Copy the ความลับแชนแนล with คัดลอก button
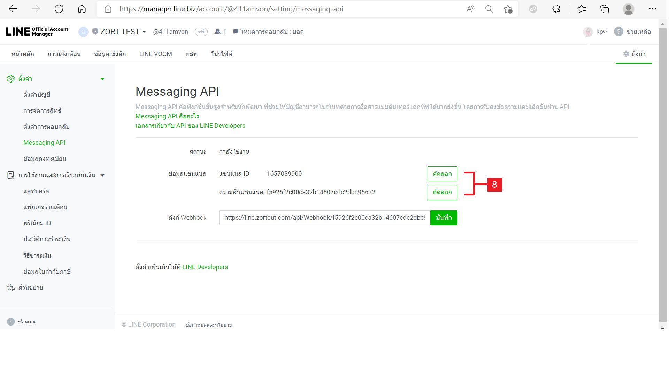The image size is (669, 376). click(x=442, y=192)
